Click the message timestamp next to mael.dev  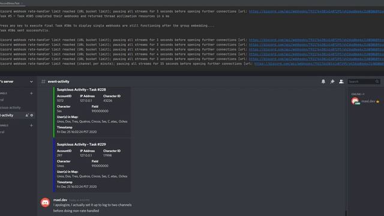pos(79,200)
